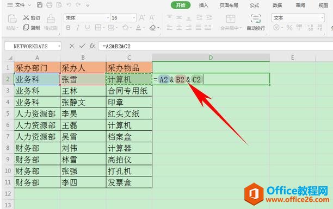Viewport: 333px width, 209px height.
Task: Increase the decimal places
Action: pos(310,27)
